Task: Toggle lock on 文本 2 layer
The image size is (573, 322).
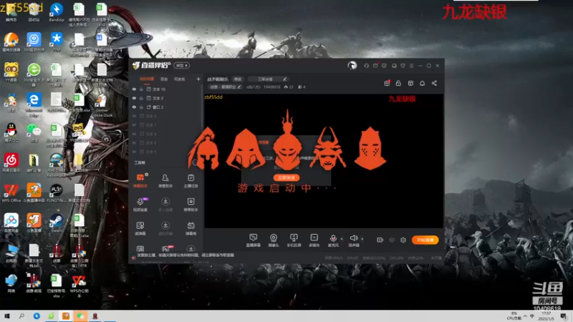Action: [141, 98]
